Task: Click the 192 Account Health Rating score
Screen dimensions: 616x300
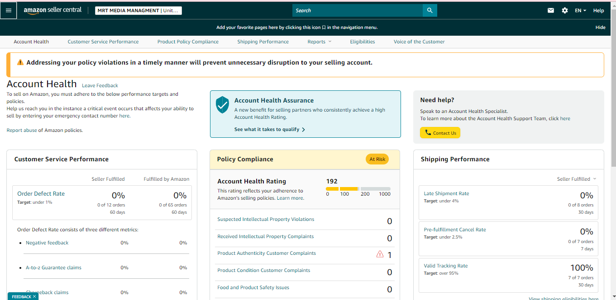Action: [x=332, y=181]
